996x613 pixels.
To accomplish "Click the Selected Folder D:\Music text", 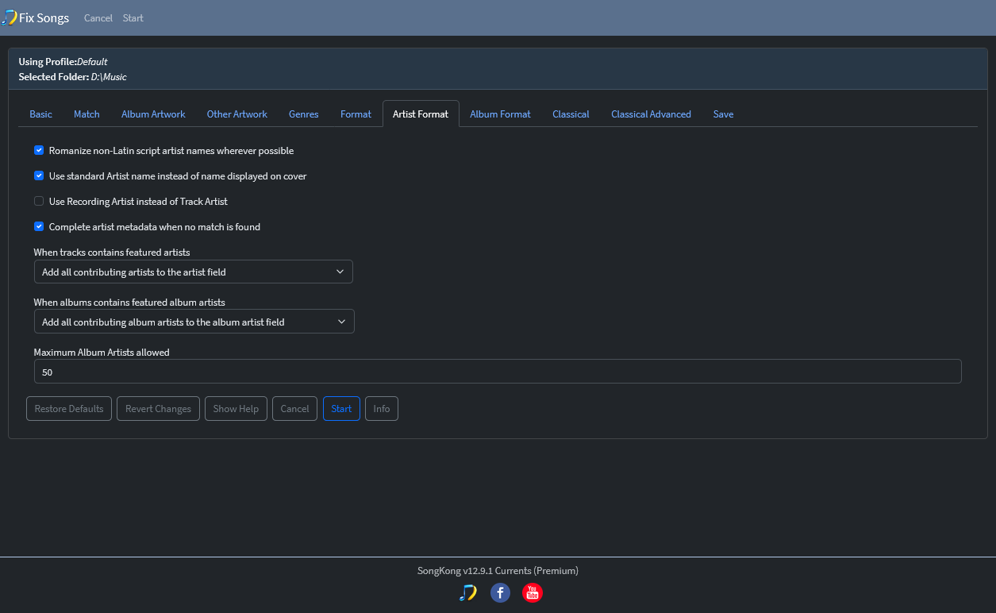I will click(x=72, y=77).
